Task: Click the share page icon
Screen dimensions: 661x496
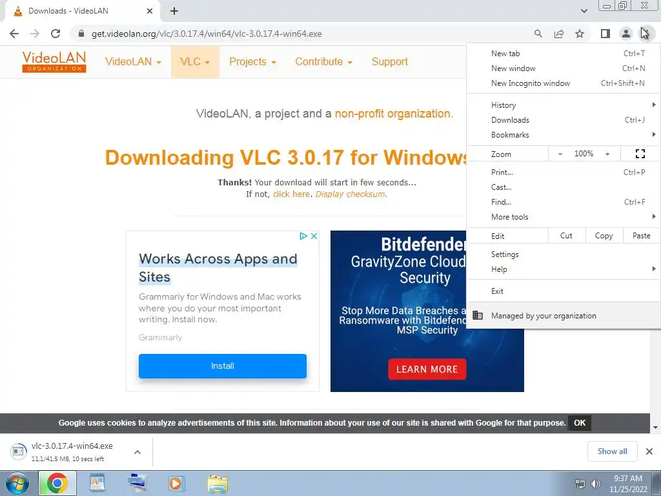Action: (x=559, y=34)
